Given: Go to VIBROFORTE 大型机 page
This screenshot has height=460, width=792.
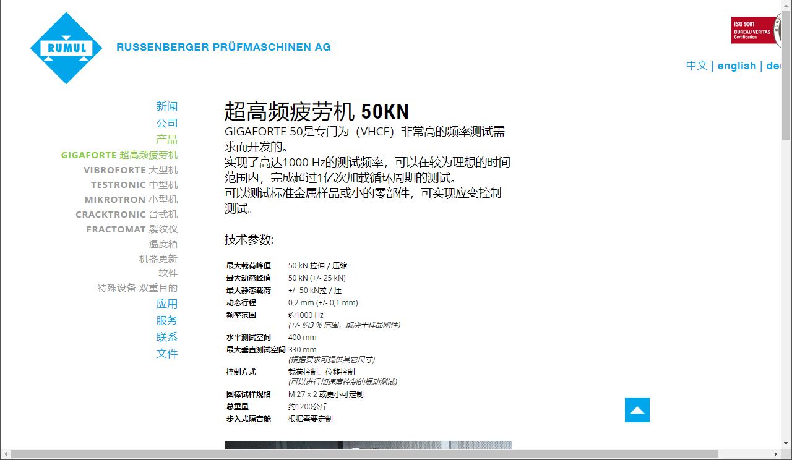Looking at the screenshot, I should click(x=131, y=170).
